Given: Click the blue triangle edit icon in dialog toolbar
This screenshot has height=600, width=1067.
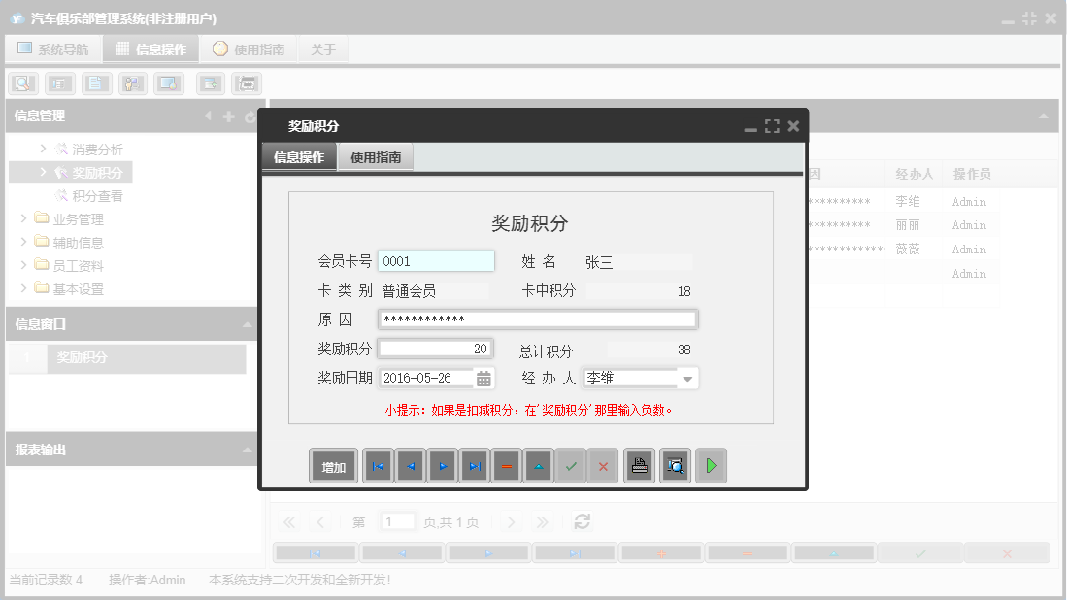Looking at the screenshot, I should (538, 465).
